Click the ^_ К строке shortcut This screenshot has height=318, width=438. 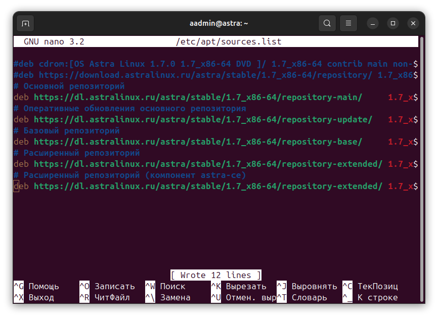click(x=370, y=298)
